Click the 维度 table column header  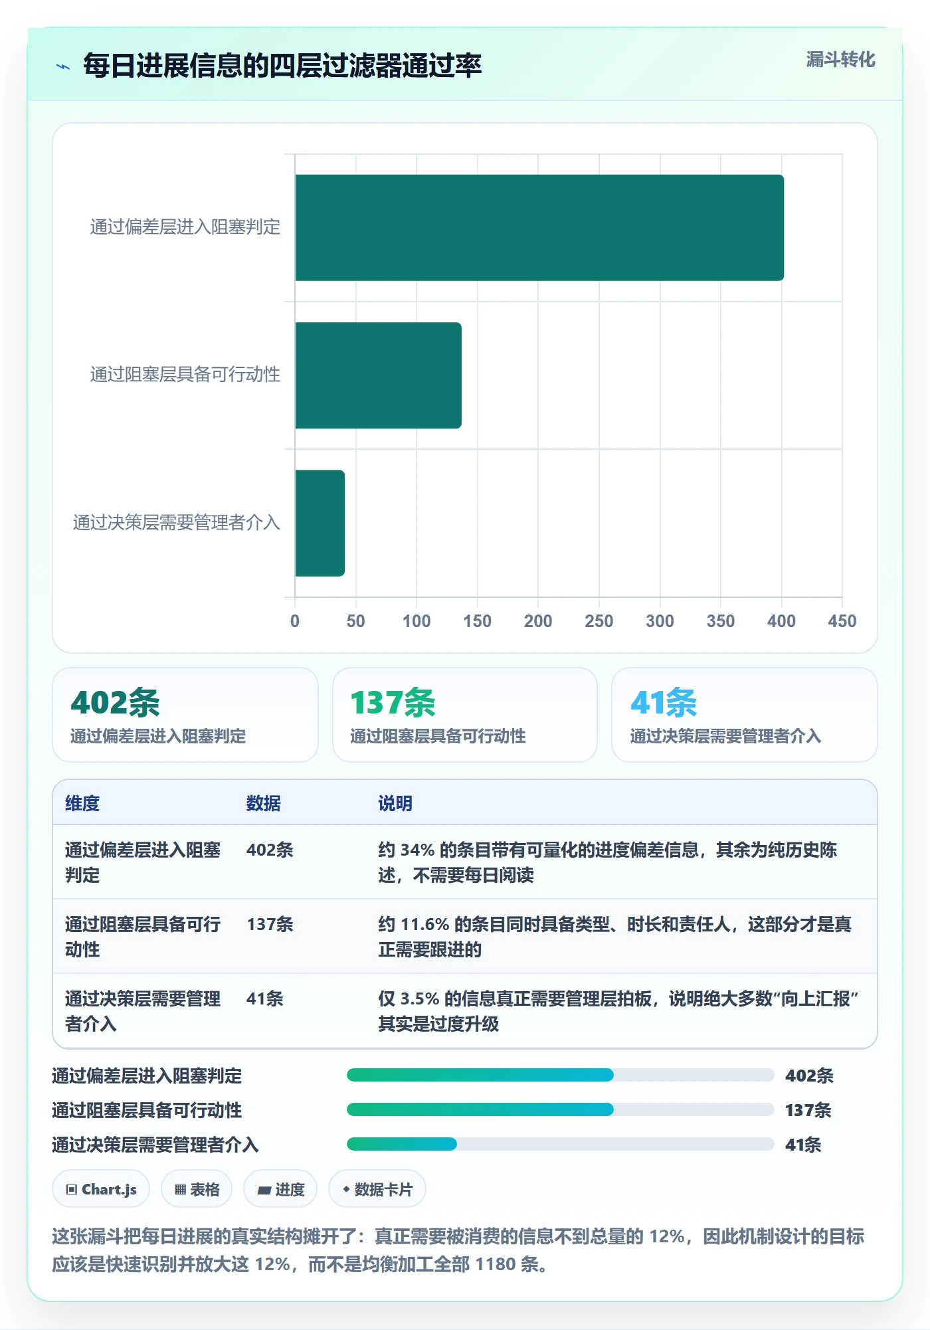[82, 803]
